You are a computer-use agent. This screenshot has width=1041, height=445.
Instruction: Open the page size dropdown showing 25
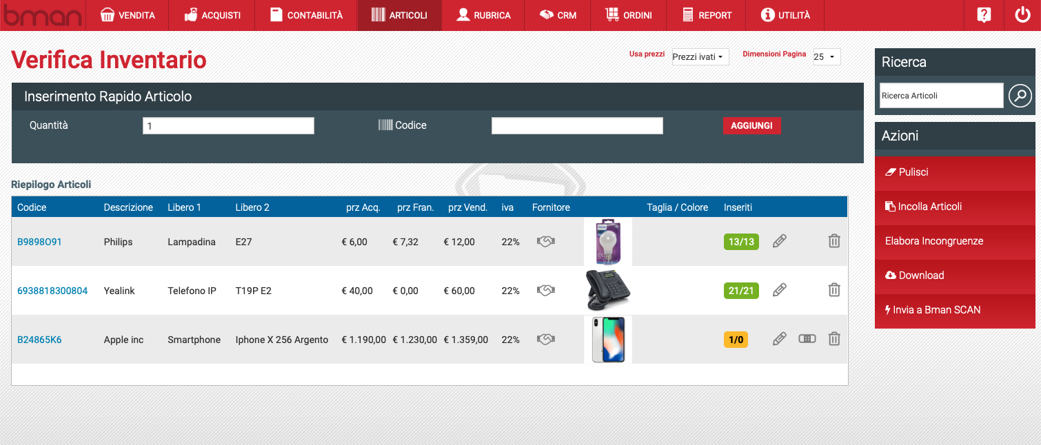pyautogui.click(x=827, y=56)
